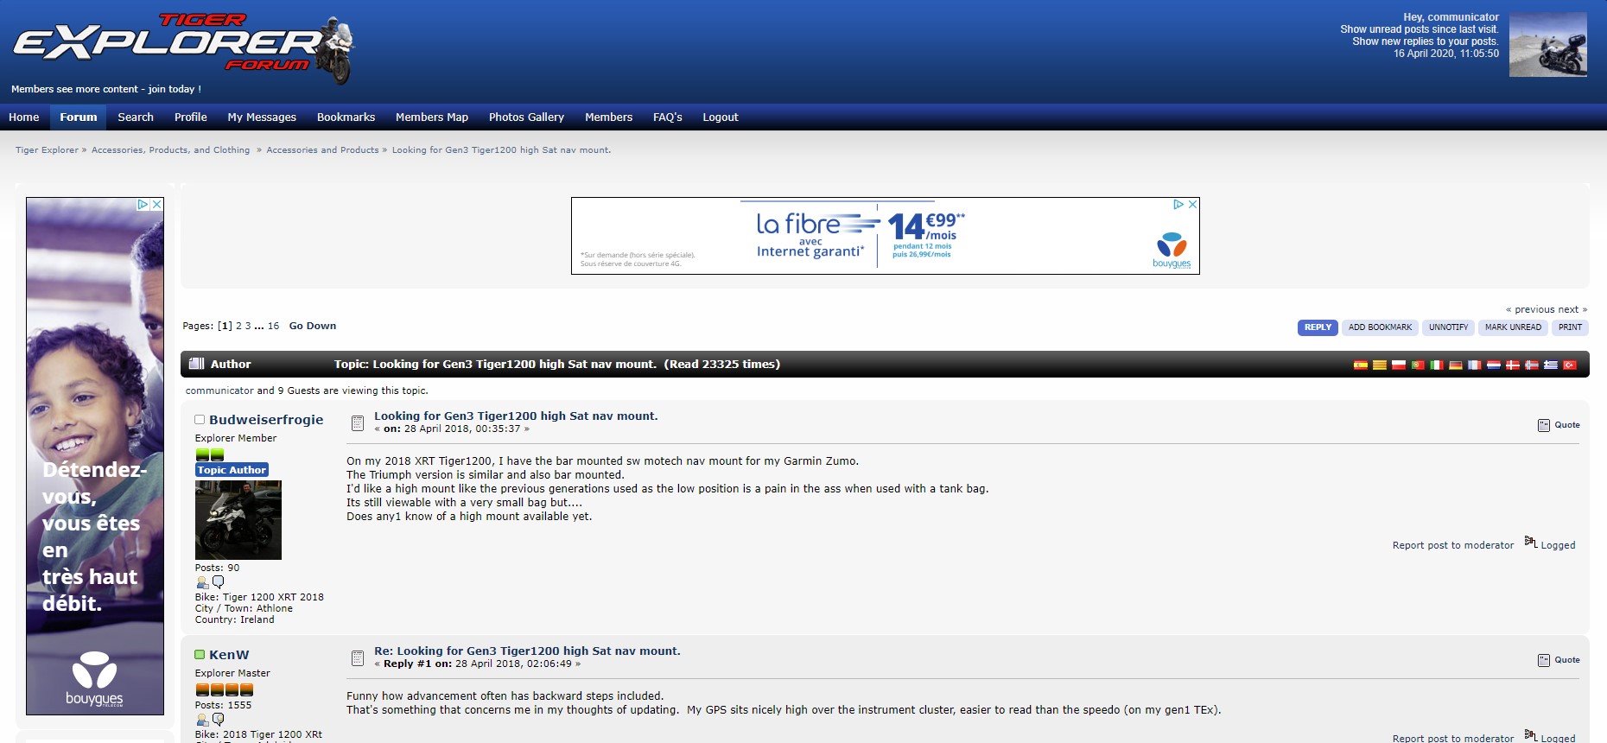The width and height of the screenshot is (1607, 743).
Task: Click the blue REPLY button
Action: tap(1318, 327)
